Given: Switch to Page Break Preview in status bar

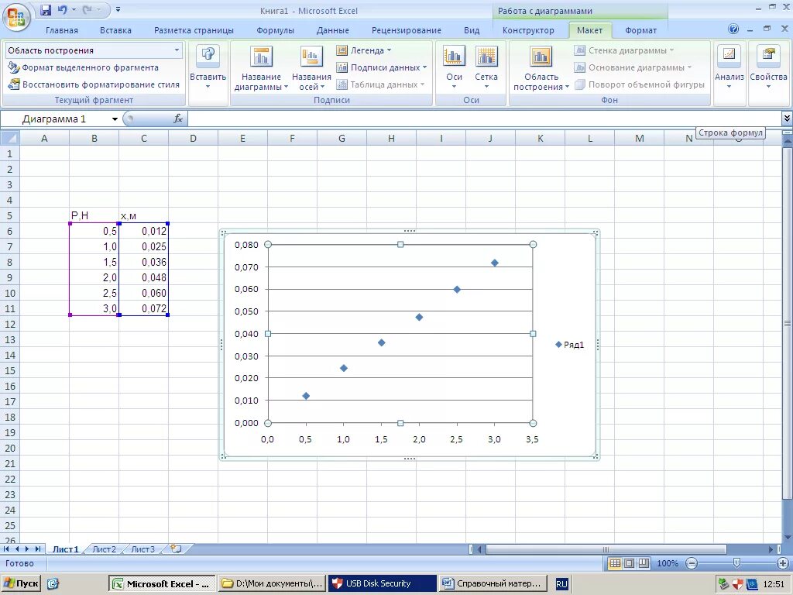Looking at the screenshot, I should pos(644,563).
